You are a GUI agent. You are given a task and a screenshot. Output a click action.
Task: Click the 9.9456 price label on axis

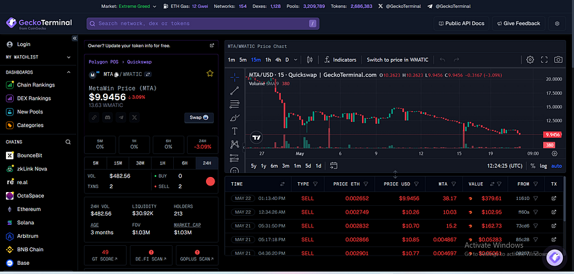552,134
